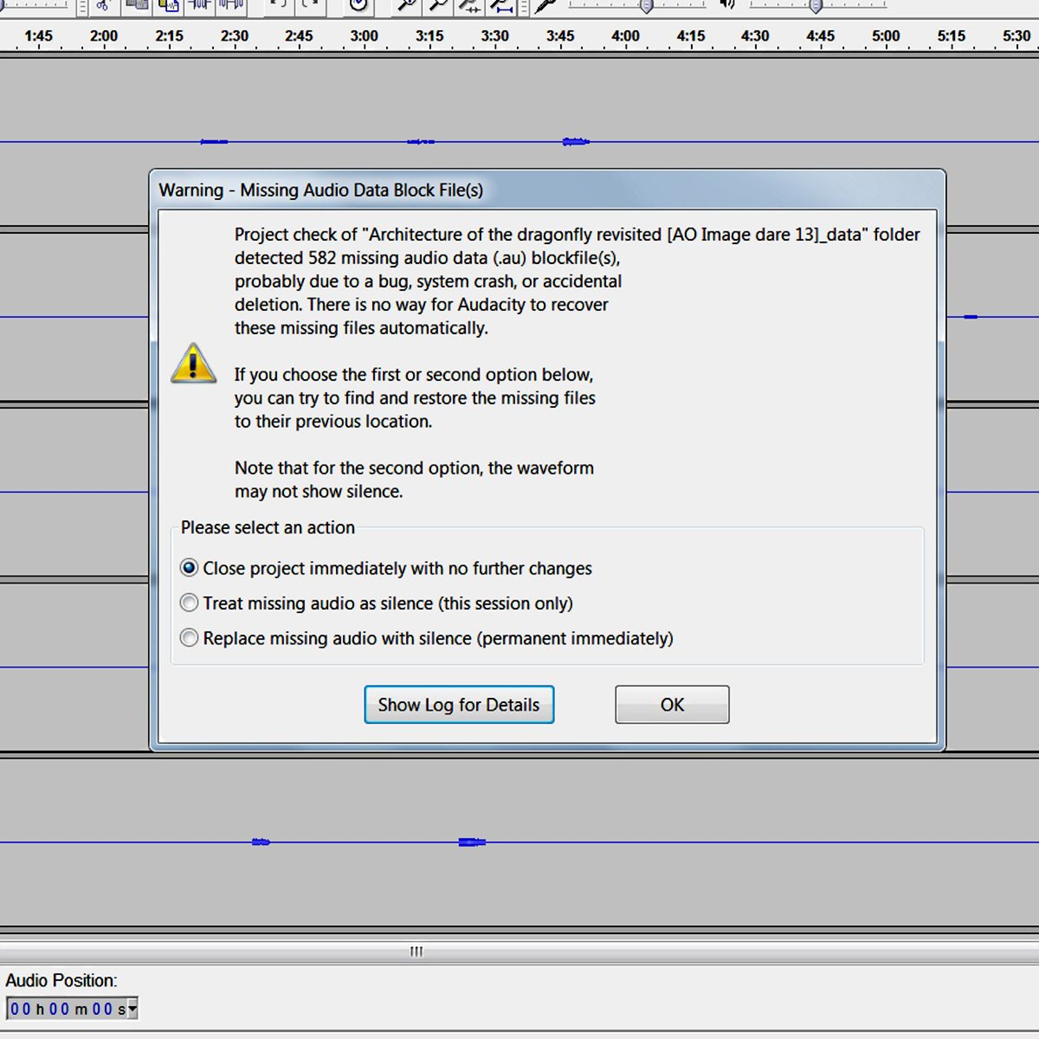Click the 1:45 mark on timeline ruler

39,36
